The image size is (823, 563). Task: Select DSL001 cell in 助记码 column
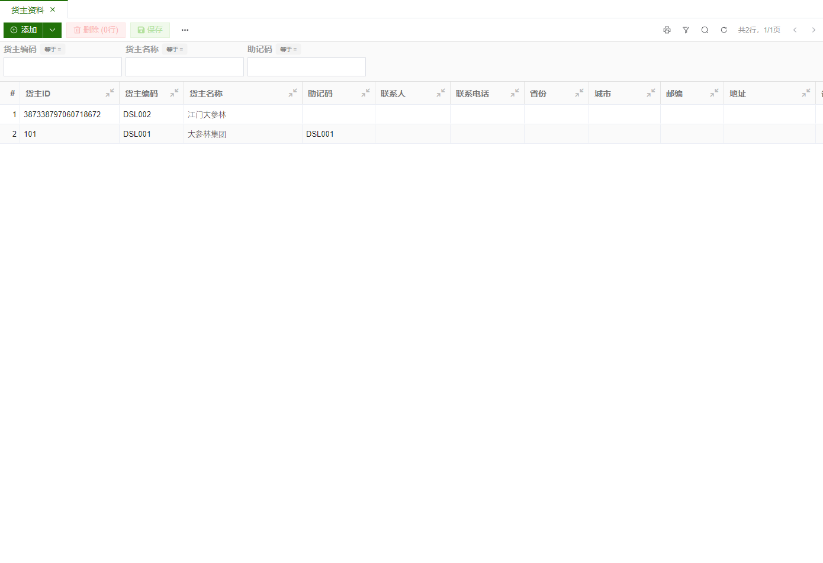click(x=339, y=134)
